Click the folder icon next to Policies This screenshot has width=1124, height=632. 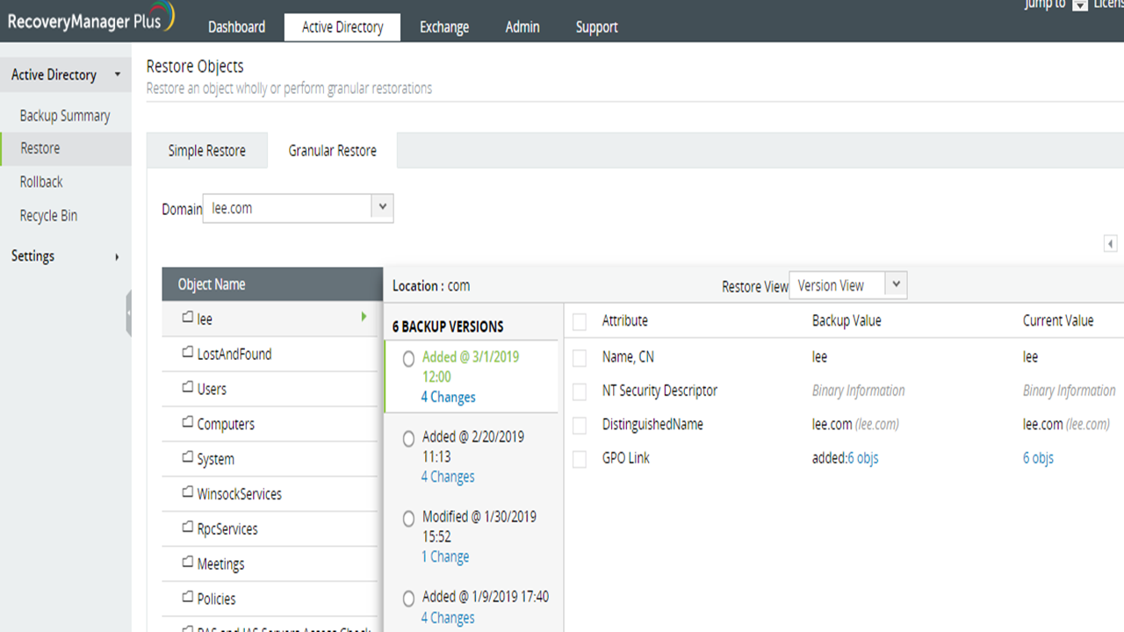(x=187, y=598)
